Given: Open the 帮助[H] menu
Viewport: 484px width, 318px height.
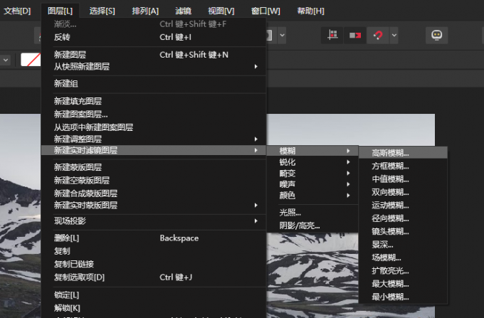Looking at the screenshot, I should click(x=310, y=11).
